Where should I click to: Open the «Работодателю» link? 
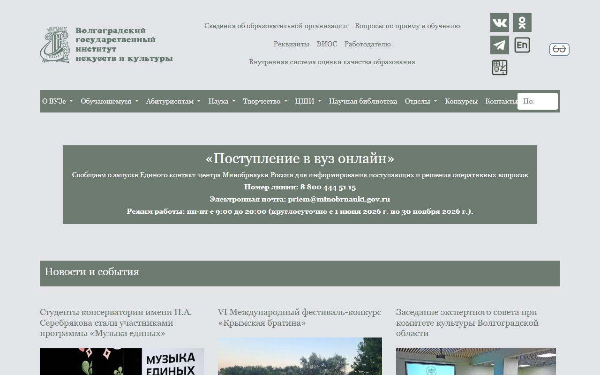point(367,44)
